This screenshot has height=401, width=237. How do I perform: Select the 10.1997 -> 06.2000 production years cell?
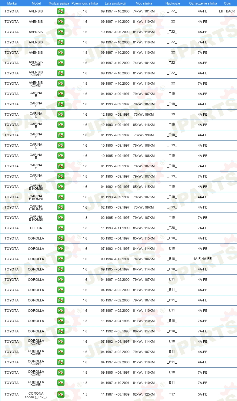115,32
